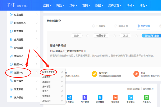Open the 综合 top dropdown menu

click(x=144, y=5)
